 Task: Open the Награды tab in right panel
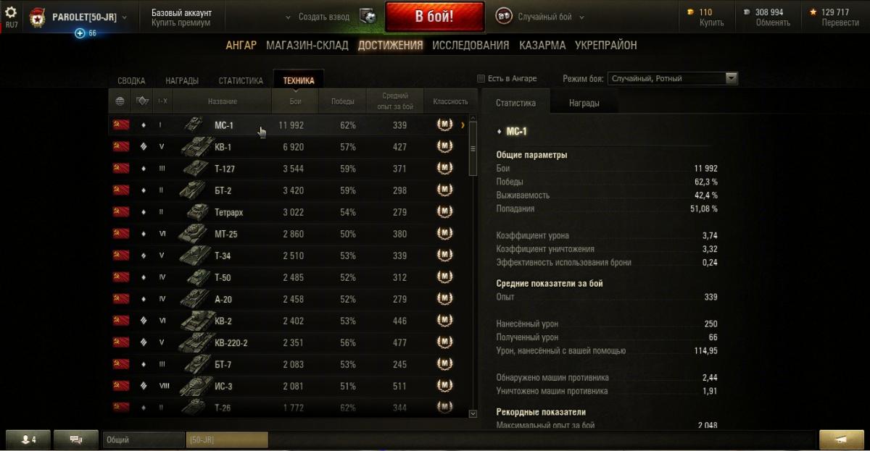click(584, 103)
